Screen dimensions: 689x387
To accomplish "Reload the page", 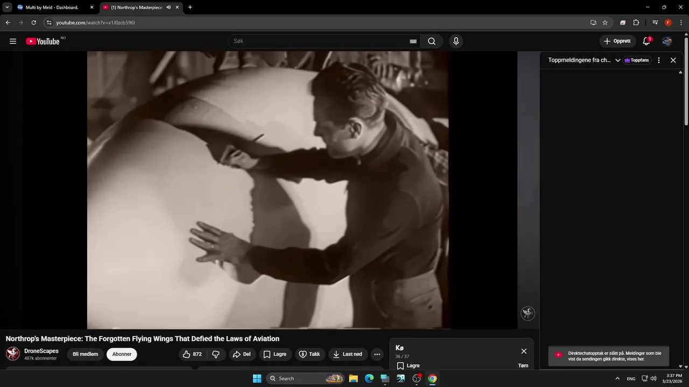I will [33, 23].
